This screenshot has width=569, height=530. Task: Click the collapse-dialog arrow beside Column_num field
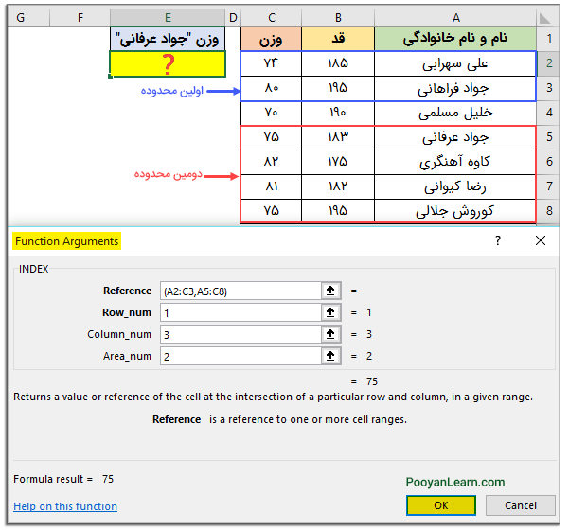click(x=330, y=334)
